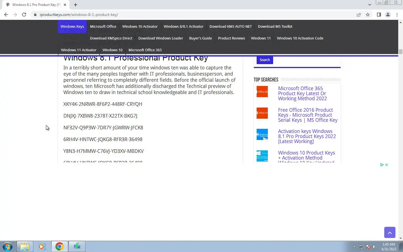This screenshot has width=403, height=252.
Task: Open Windows Explorer from the taskbar
Action: click(x=25, y=247)
